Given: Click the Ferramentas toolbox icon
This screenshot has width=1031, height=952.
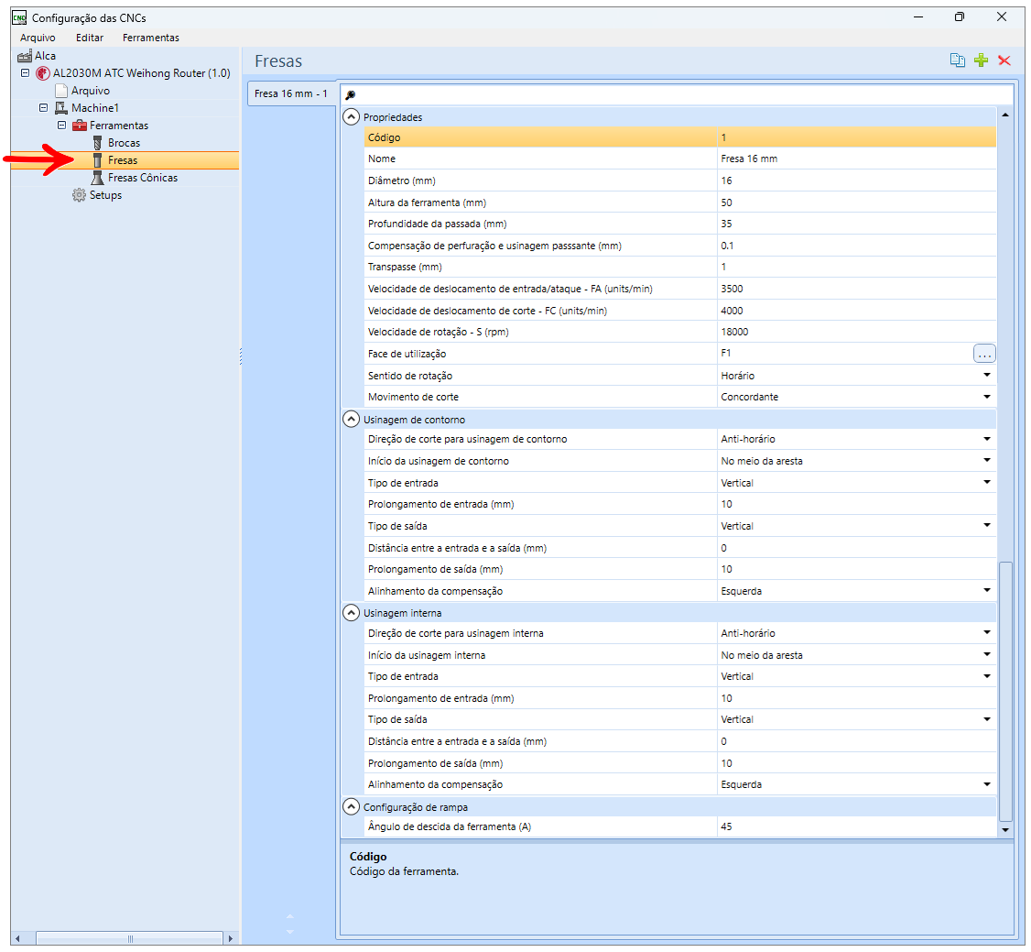Looking at the screenshot, I should [80, 125].
